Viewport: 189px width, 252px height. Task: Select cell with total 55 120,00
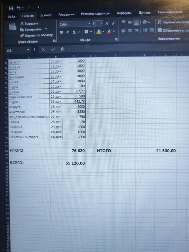[75, 163]
